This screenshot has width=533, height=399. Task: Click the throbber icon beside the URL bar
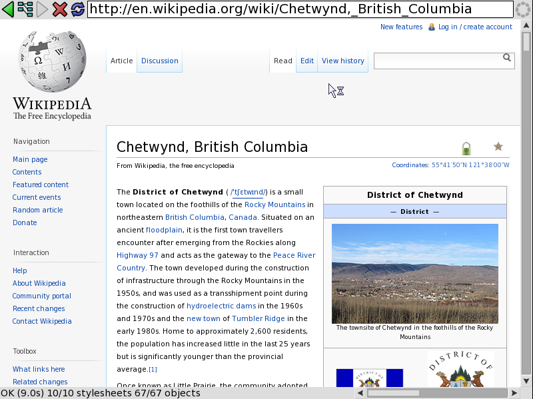tap(523, 9)
